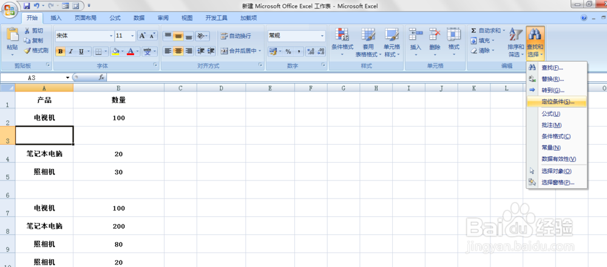
Task: Toggle Underline formatting
Action: pyautogui.click(x=81, y=51)
